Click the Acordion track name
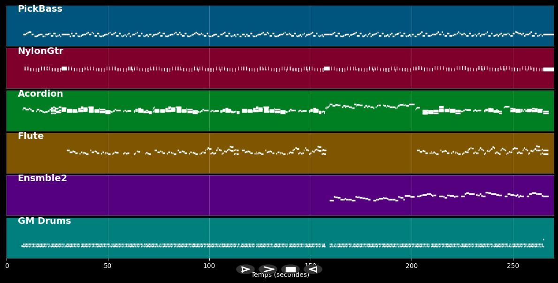Viewport: 558px width, 283px height. click(x=40, y=94)
